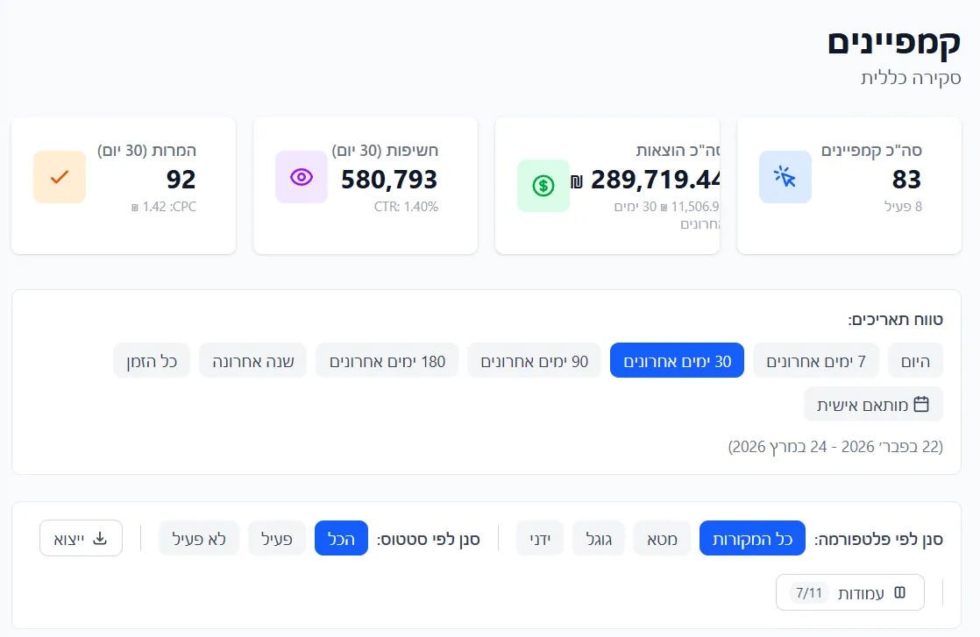The height and width of the screenshot is (637, 980).
Task: Open the מותאם אישית custom date picker
Action: tap(873, 404)
